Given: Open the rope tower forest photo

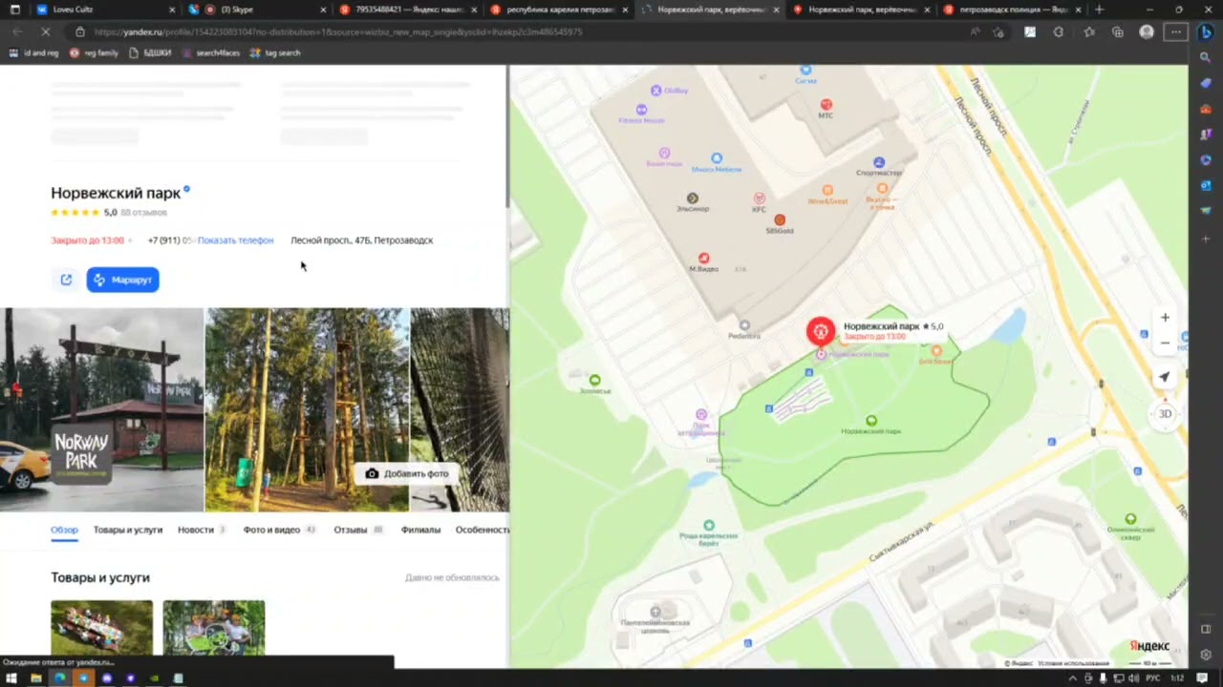Looking at the screenshot, I should 307,409.
